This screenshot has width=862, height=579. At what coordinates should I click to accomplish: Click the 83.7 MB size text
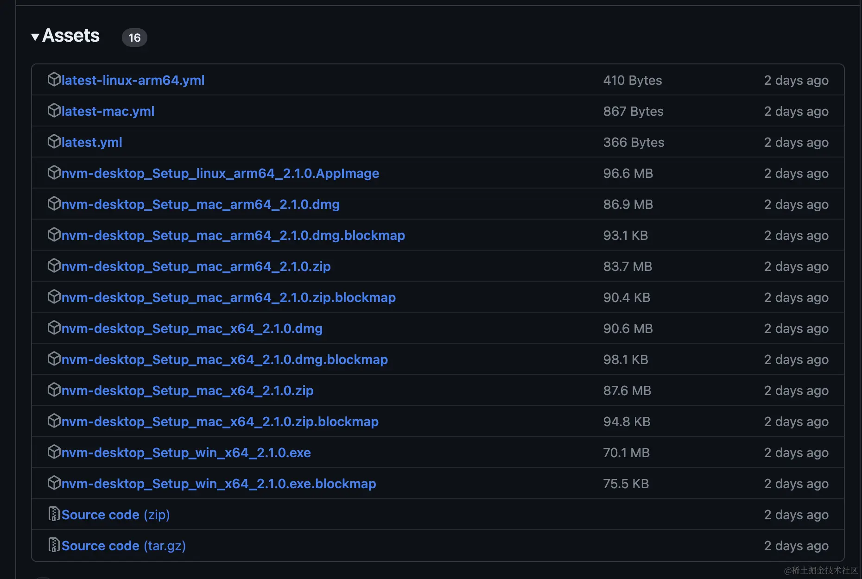pyautogui.click(x=627, y=266)
